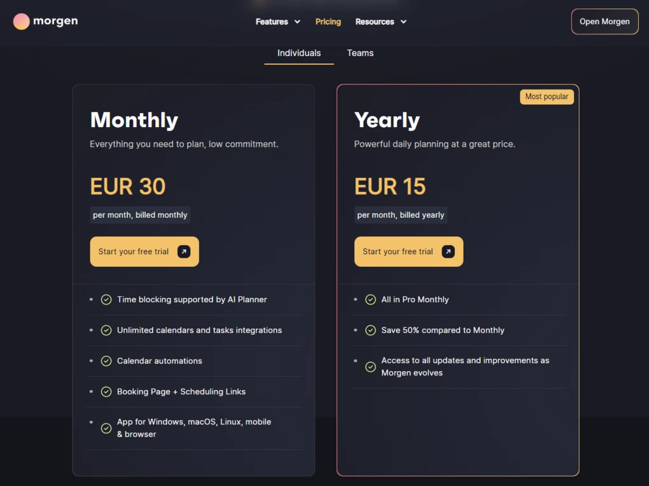649x486 pixels.
Task: Click the arrow icon in Yearly trial button
Action: click(x=448, y=251)
